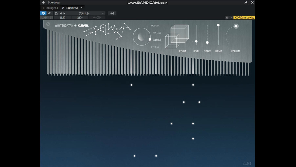Click the ROOM wireframe cube graphic
The width and height of the screenshot is (296, 167).
177,36
